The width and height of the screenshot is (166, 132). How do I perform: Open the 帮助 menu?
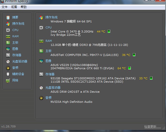pyautogui.click(x=23, y=7)
